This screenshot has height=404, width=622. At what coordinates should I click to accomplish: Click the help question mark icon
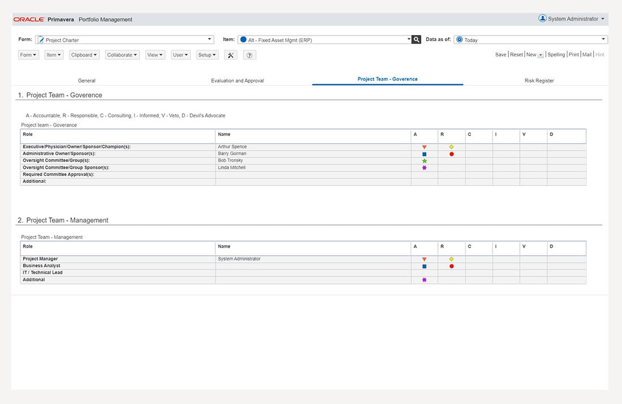(x=250, y=55)
